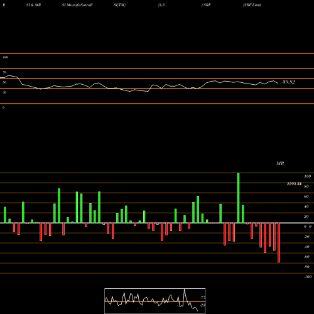Image resolution: width=314 pixels, height=314 pixels.
Task: Click the ') SRF' symbol label
Action: [206, 5]
